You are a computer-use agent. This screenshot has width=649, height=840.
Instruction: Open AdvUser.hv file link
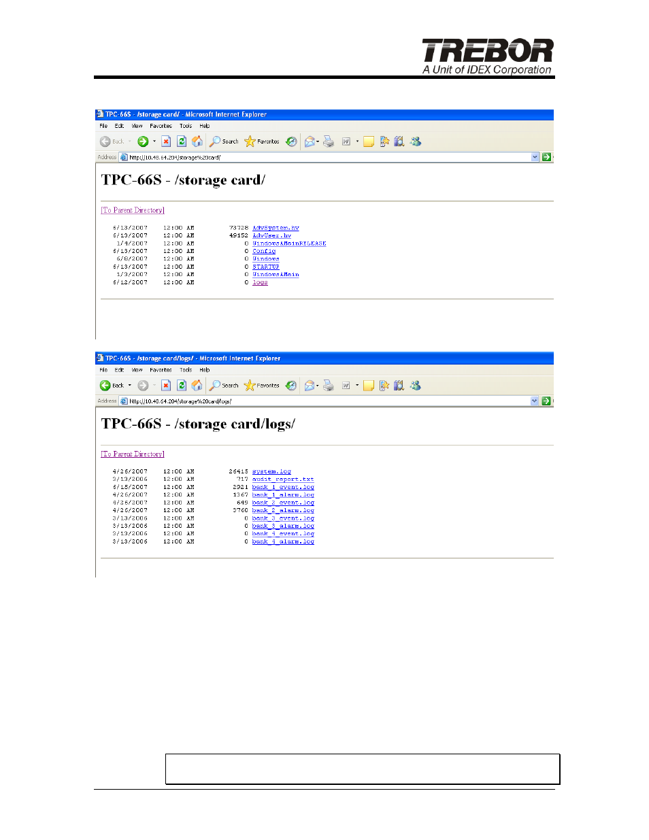click(x=271, y=235)
